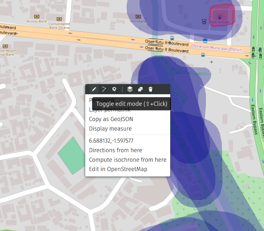Viewport: 264px width, 231px height.
Task: Toggle edit mode with the pencil icon
Action: [94, 89]
